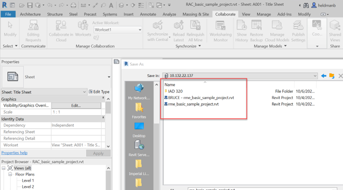Click the Name column header
343x190 pixels.
[170, 85]
